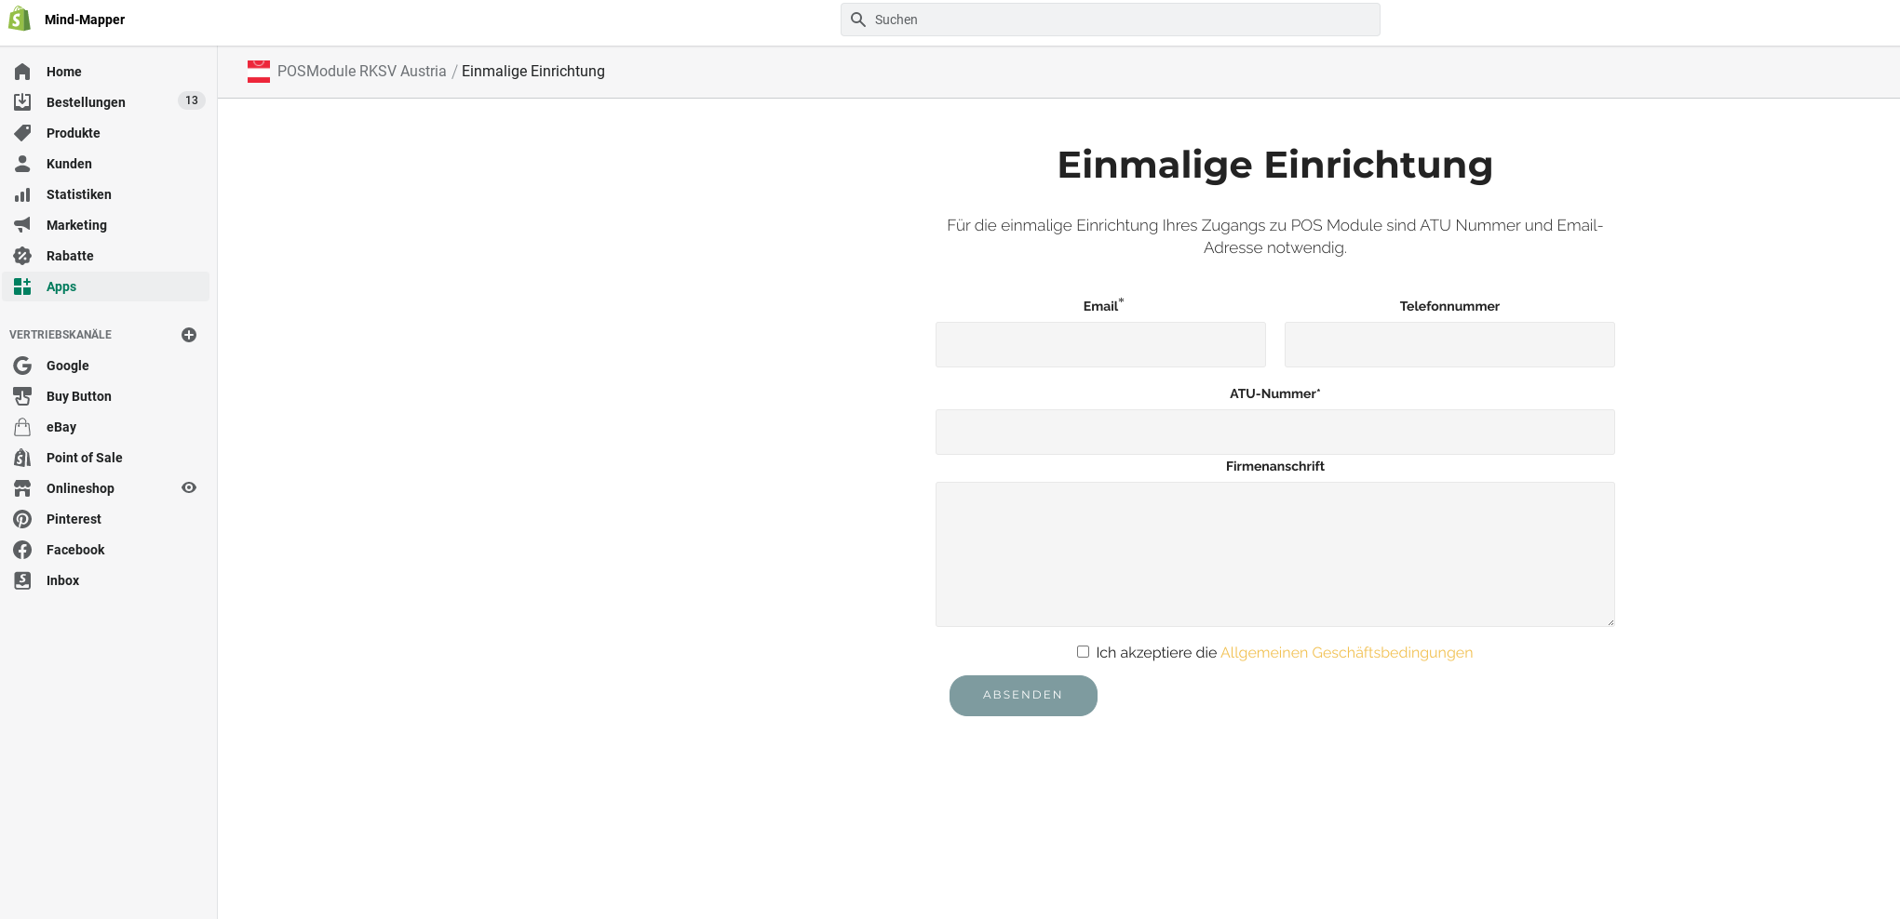
Task: Click the Onlineshop storefront icon
Action: [22, 488]
